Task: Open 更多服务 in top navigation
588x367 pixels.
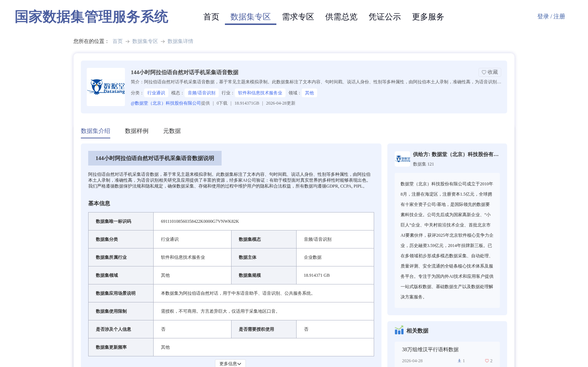Action: pyautogui.click(x=428, y=17)
